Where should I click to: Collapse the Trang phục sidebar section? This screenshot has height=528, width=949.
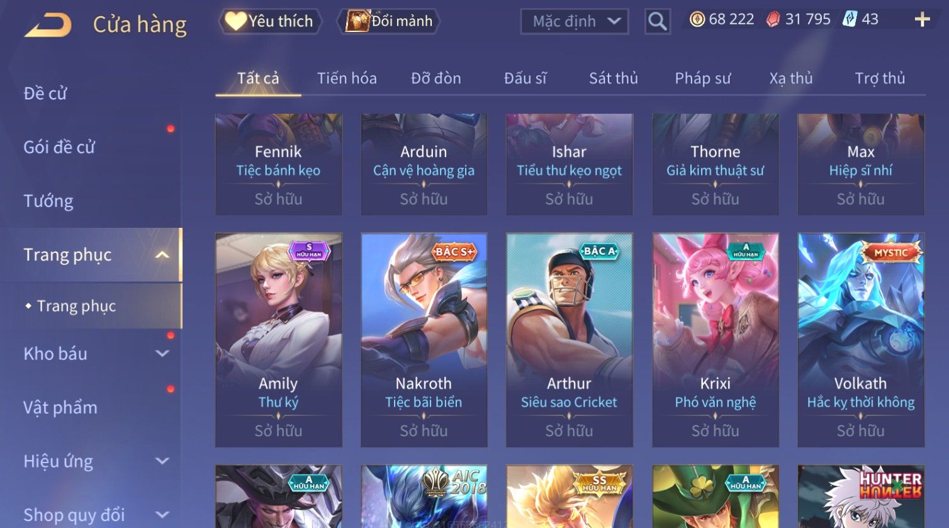click(162, 255)
